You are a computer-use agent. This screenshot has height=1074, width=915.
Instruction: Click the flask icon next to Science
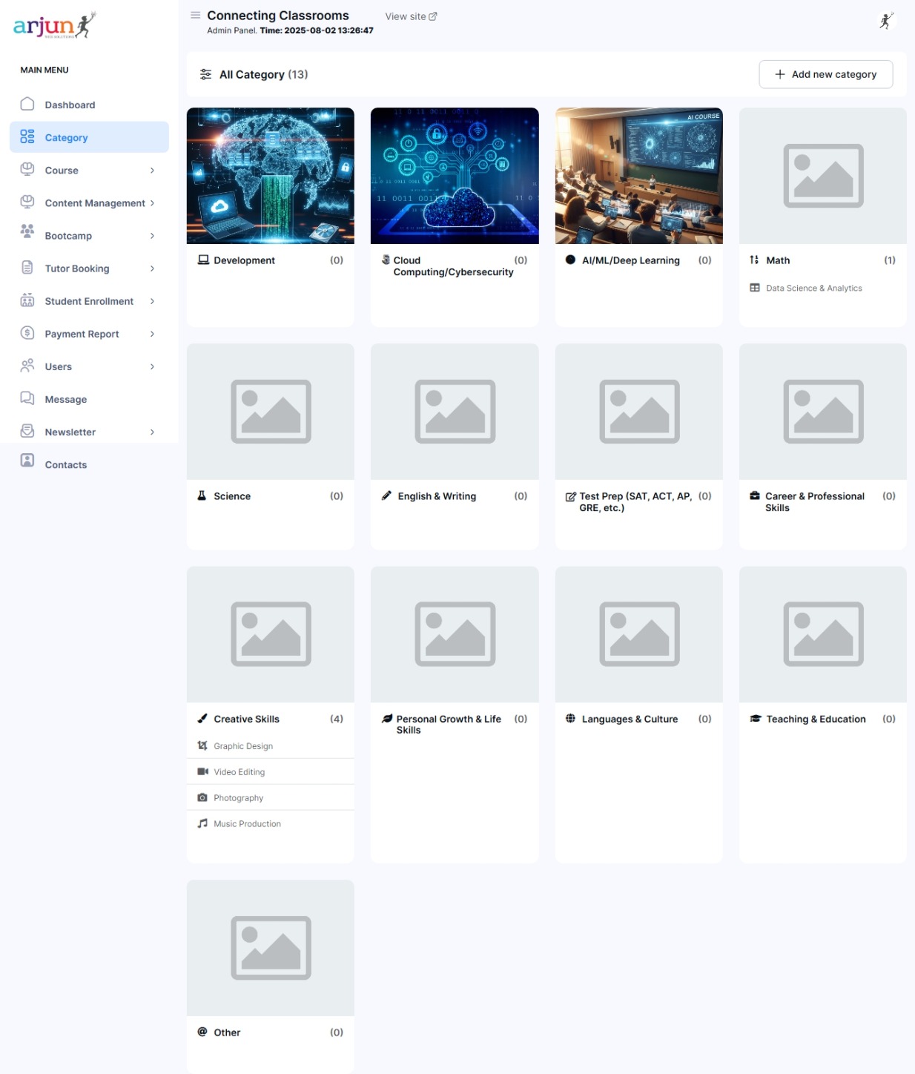[202, 495]
